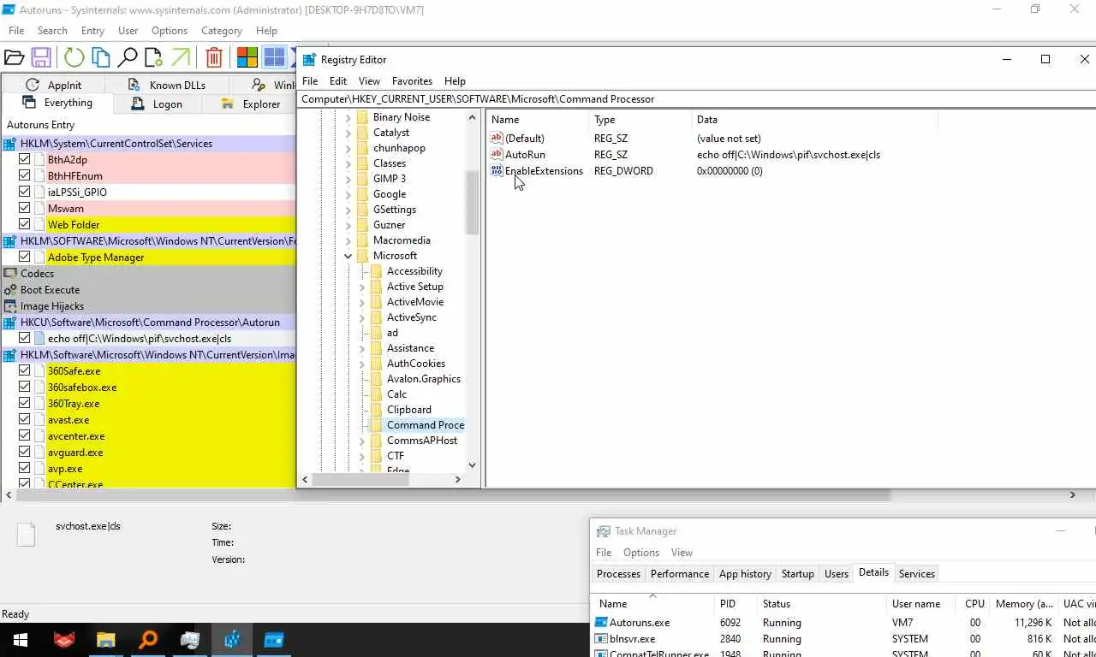
Task: Open the Category menu in Autoruns
Action: [x=222, y=31]
